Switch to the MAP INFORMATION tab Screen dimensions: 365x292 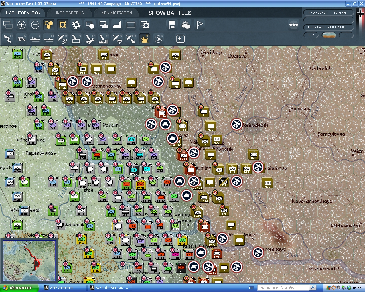(x=23, y=13)
